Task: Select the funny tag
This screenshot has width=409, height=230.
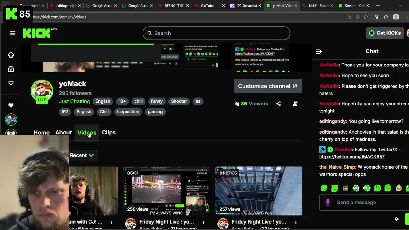Action: 157,101
